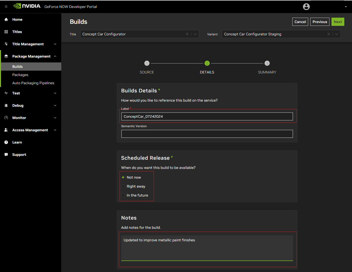
Task: Click the Access Management users icon
Action: click(6, 130)
